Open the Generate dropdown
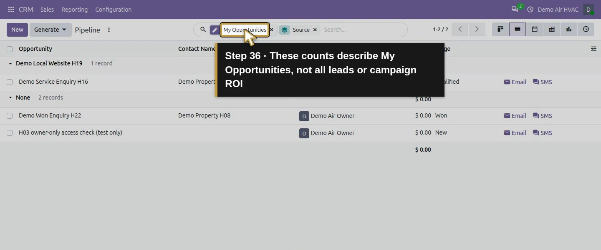Screen dimensions: 601x250 click(51, 30)
